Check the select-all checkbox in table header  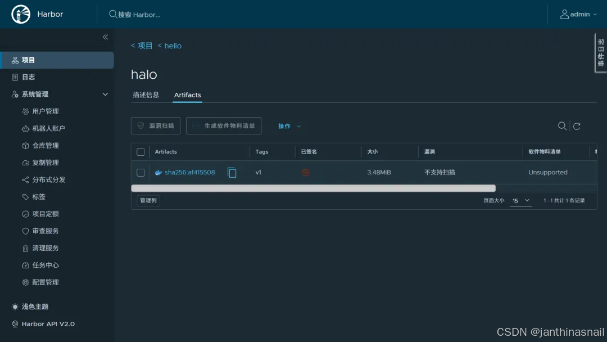pyautogui.click(x=141, y=152)
